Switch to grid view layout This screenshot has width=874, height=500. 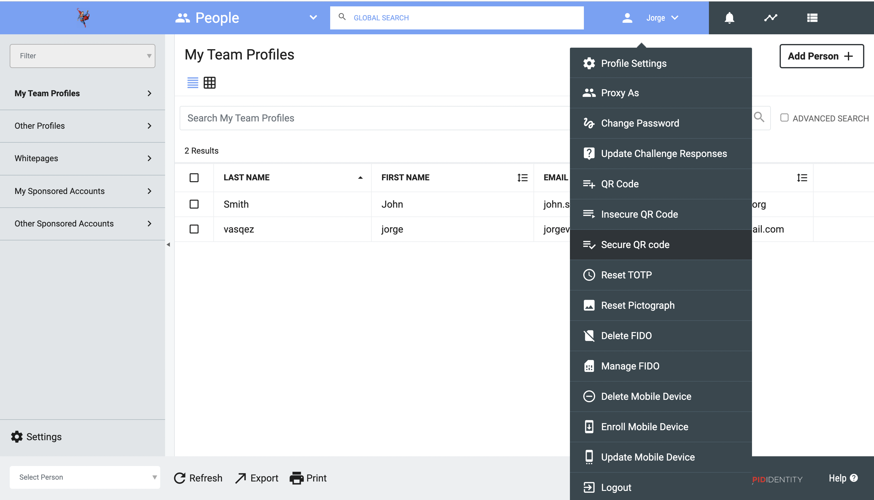(x=209, y=83)
